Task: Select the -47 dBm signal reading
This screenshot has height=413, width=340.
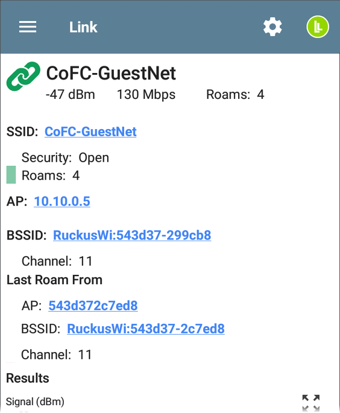Action: pyautogui.click(x=71, y=95)
